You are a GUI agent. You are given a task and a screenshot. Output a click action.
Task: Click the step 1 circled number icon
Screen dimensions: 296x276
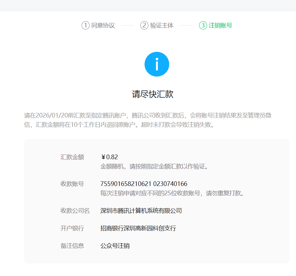click(86, 25)
